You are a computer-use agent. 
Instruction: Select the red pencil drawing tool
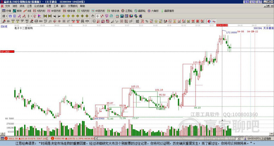click(3, 21)
